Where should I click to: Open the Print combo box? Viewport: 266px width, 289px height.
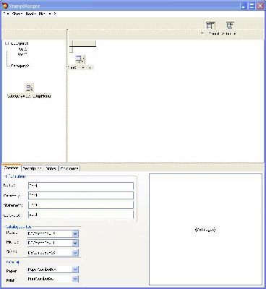[75, 279]
